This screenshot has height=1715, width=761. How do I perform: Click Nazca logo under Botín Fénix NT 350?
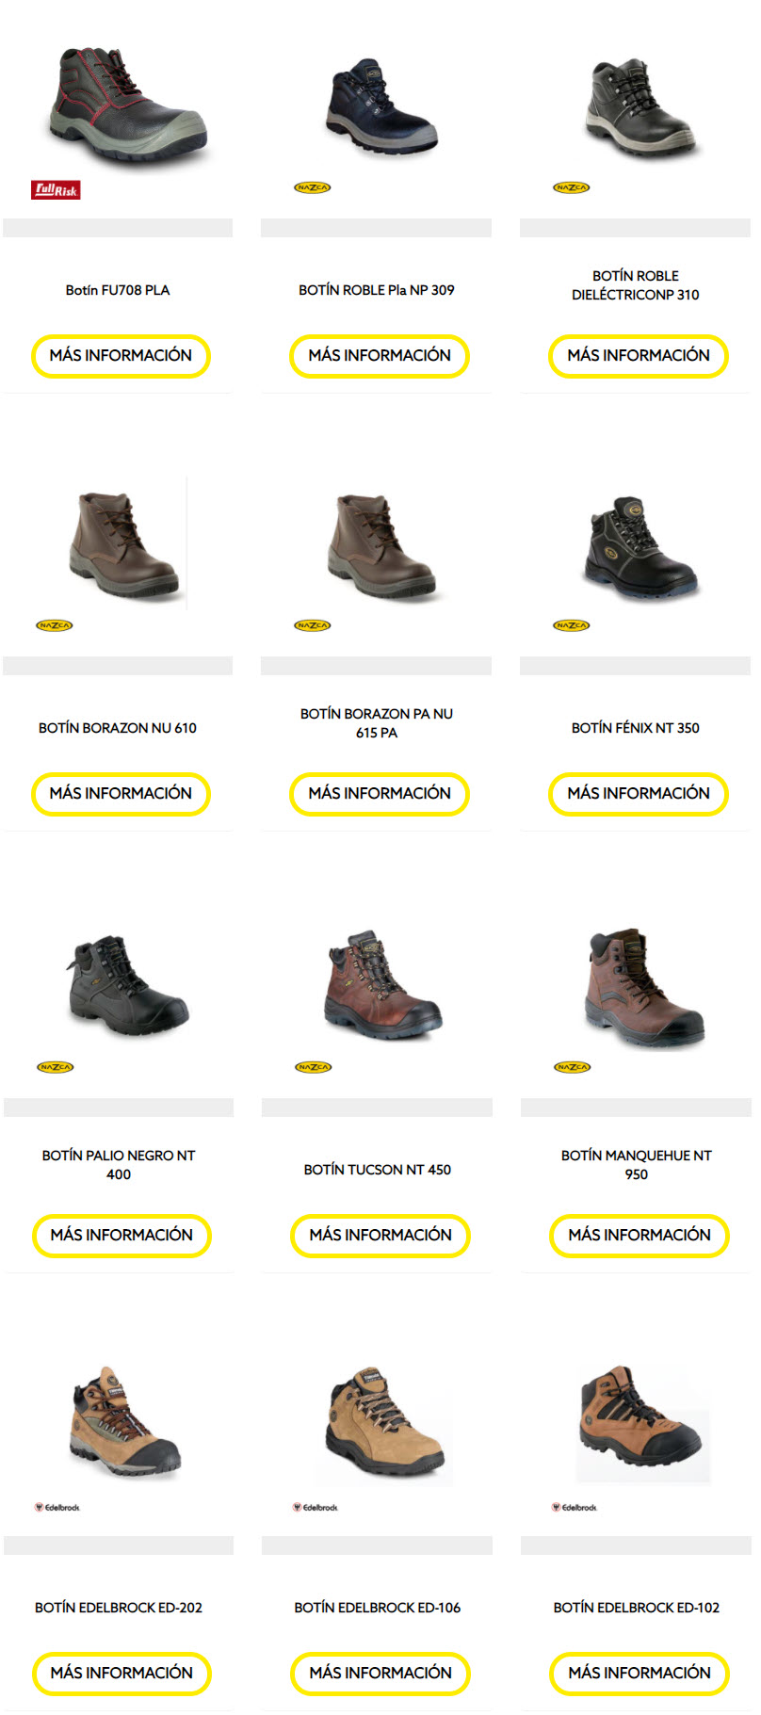click(572, 625)
